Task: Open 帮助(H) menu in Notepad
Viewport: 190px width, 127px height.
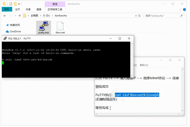Action: (144, 65)
